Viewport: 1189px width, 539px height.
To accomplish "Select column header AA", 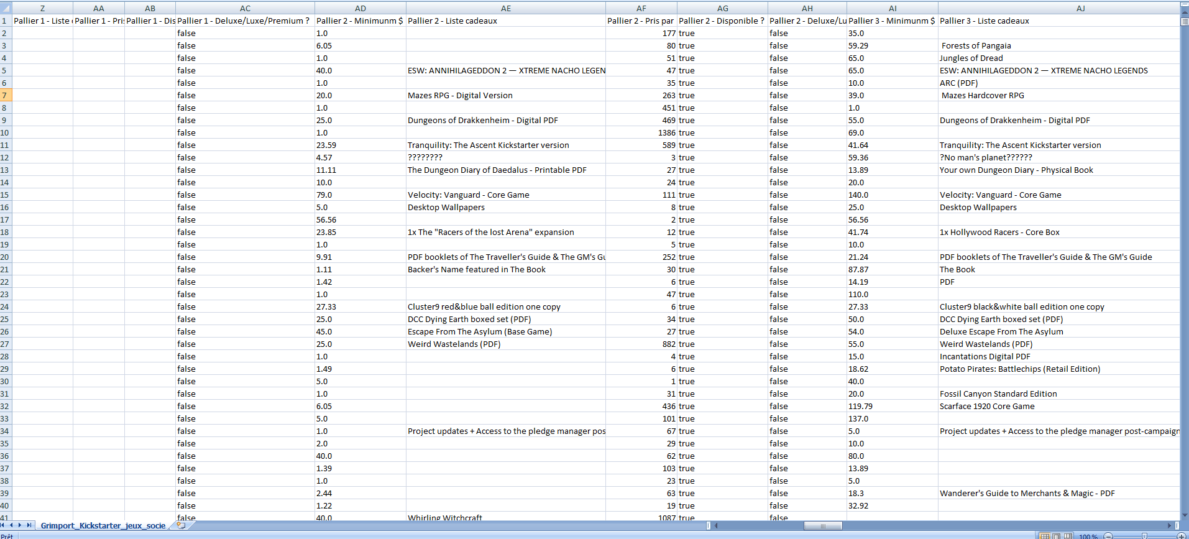I will (x=99, y=8).
